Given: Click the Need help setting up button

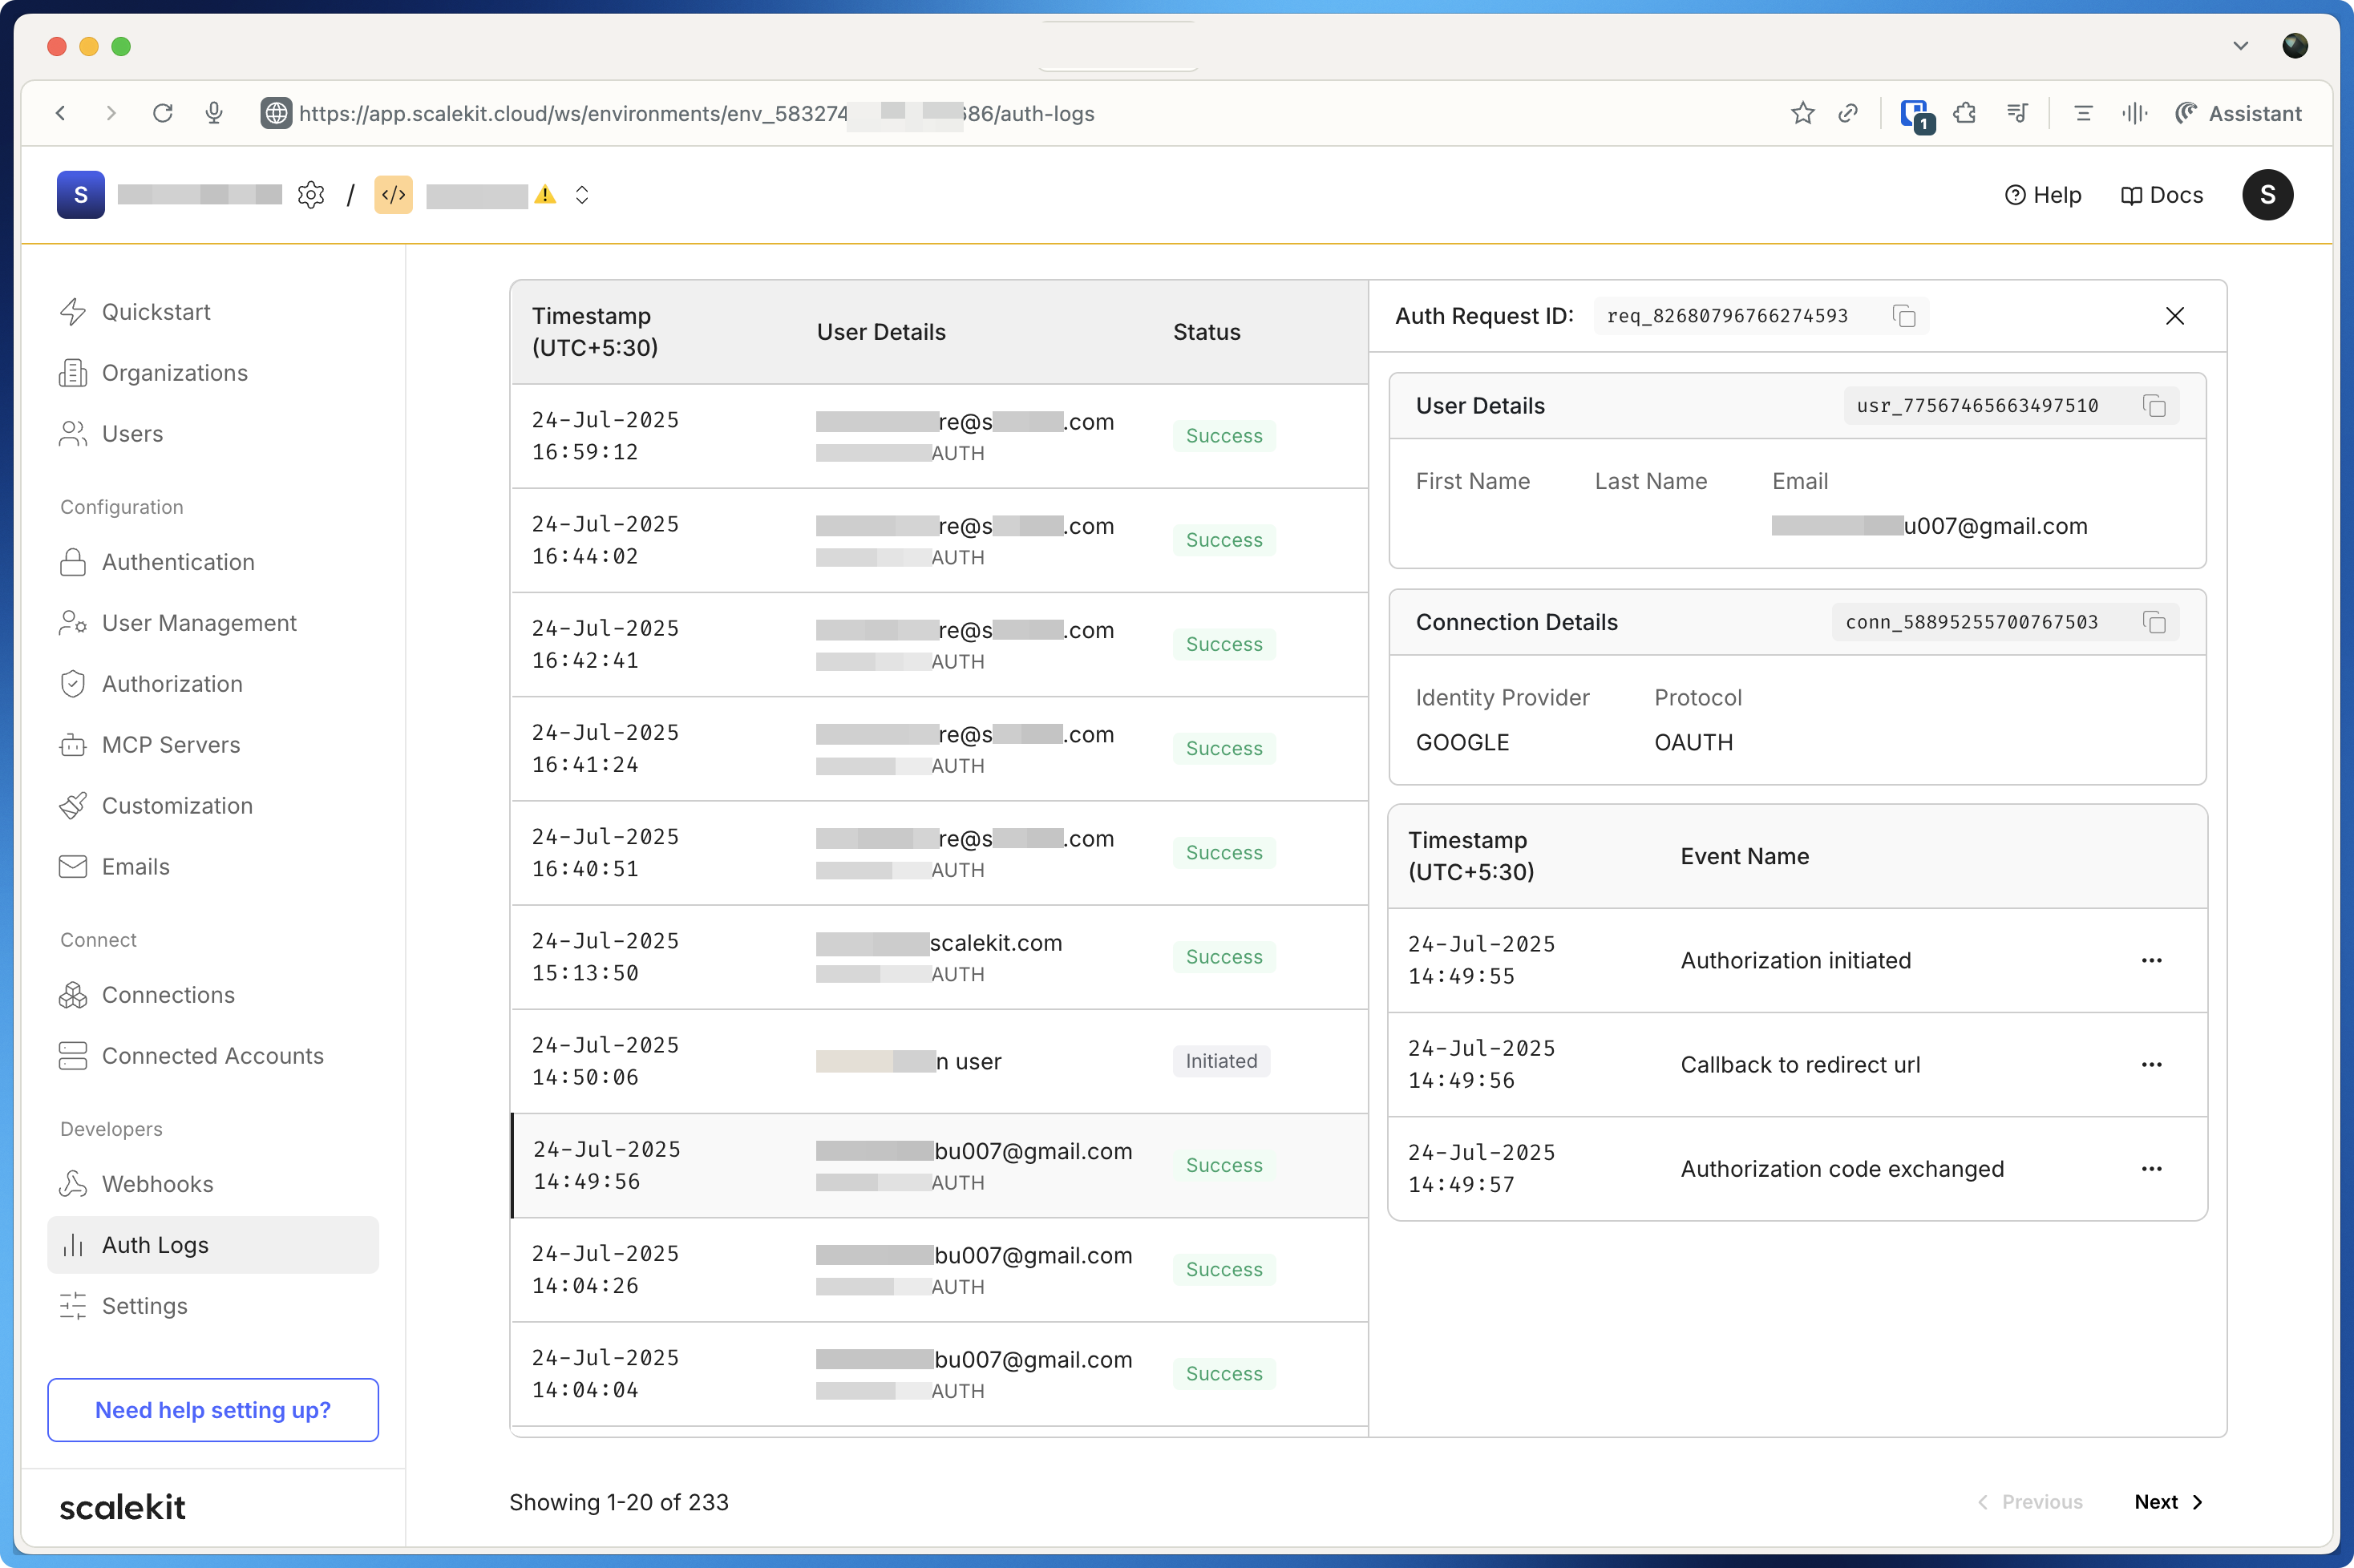Looking at the screenshot, I should coord(212,1410).
